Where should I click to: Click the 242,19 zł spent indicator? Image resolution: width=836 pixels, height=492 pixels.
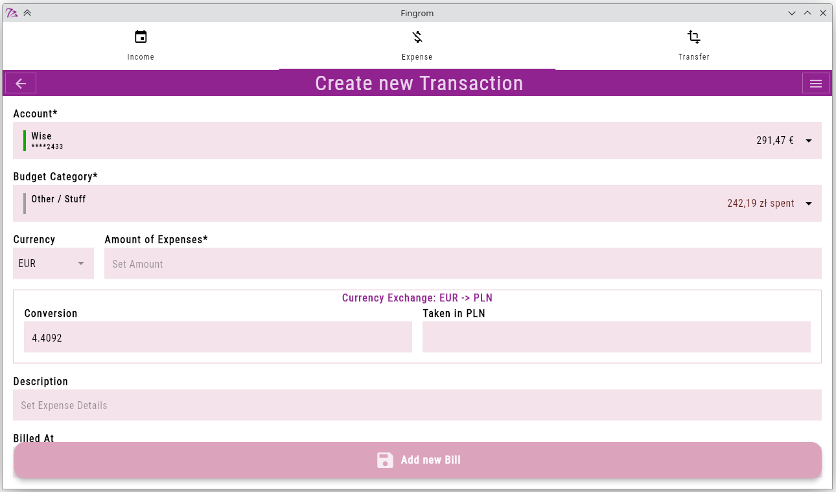(760, 203)
